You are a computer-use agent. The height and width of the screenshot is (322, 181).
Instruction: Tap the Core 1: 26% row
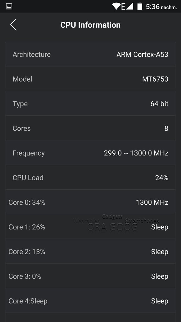click(90, 227)
